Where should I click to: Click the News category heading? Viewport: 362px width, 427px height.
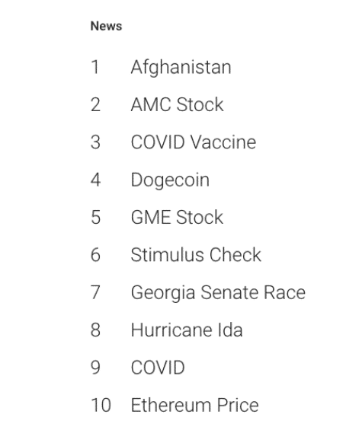click(x=106, y=26)
